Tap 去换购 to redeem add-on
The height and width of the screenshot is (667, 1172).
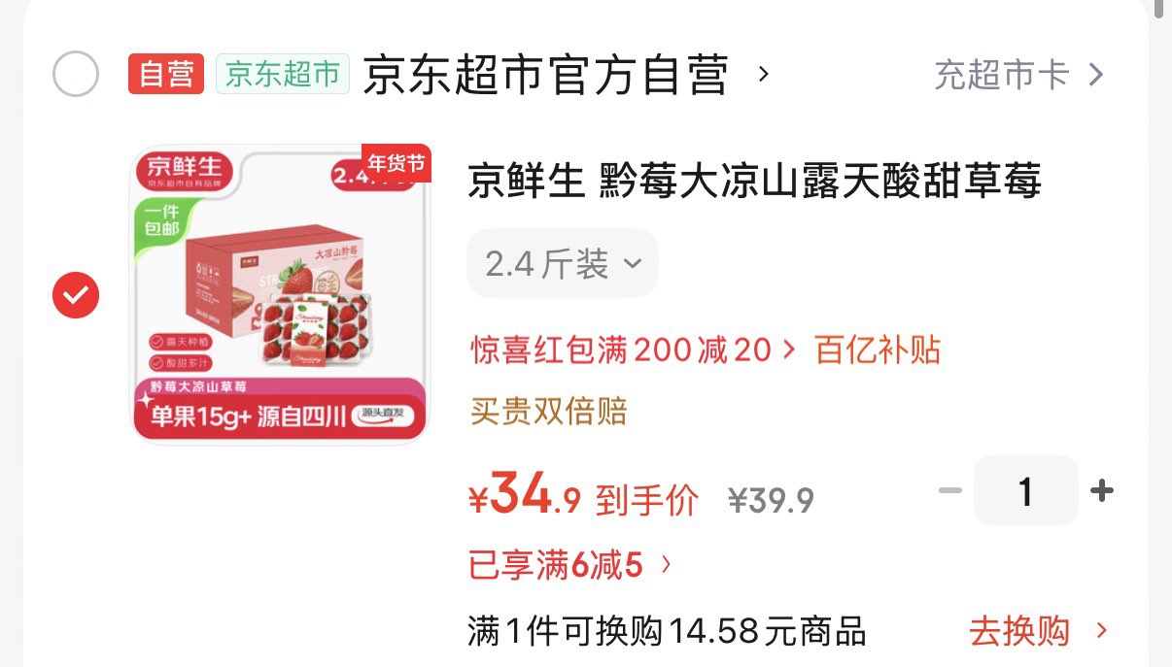(x=1037, y=631)
